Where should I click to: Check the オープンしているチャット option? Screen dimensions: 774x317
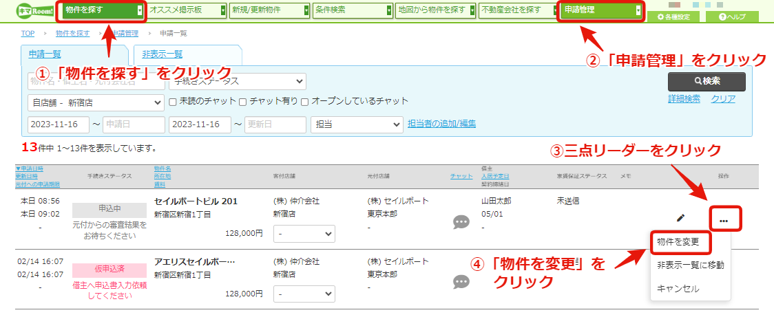click(304, 102)
